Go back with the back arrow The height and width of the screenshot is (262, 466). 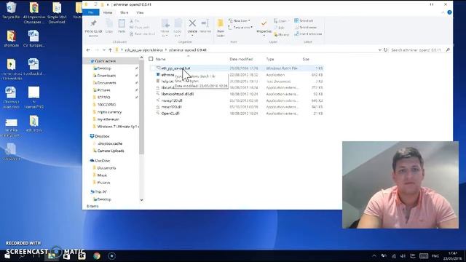click(88, 50)
